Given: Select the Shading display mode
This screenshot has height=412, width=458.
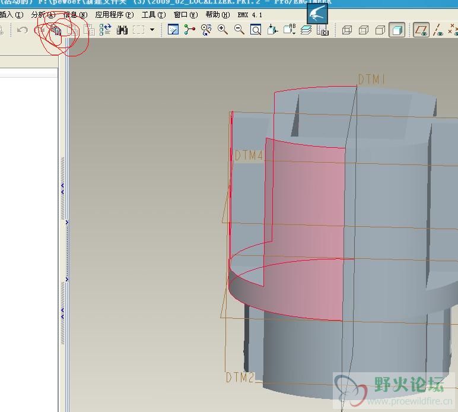Looking at the screenshot, I should 397,30.
